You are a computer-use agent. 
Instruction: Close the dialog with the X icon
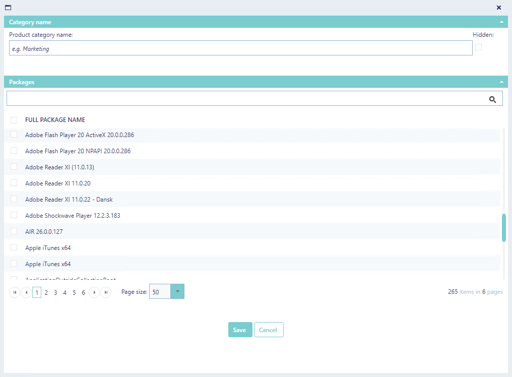click(499, 8)
